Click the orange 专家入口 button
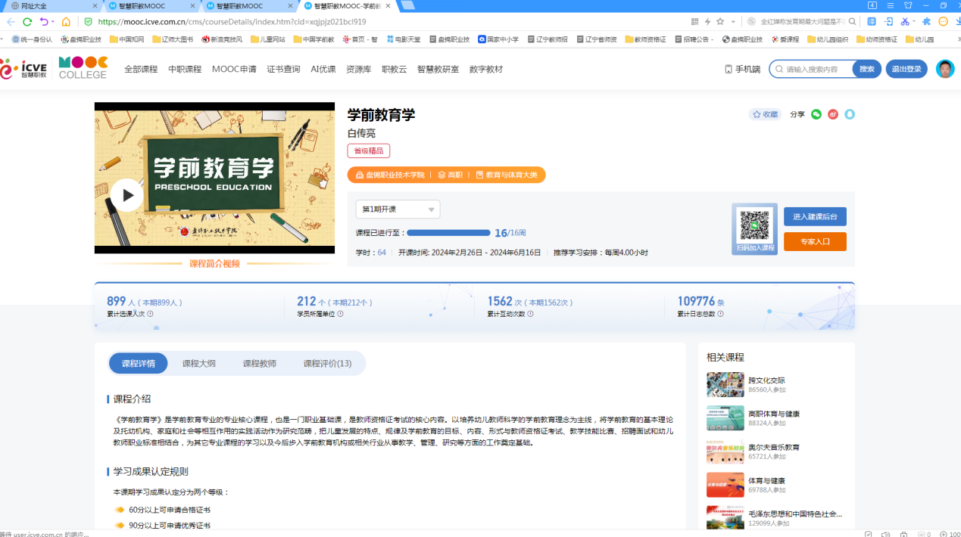Screen dimensions: 961x537 [x=815, y=242]
